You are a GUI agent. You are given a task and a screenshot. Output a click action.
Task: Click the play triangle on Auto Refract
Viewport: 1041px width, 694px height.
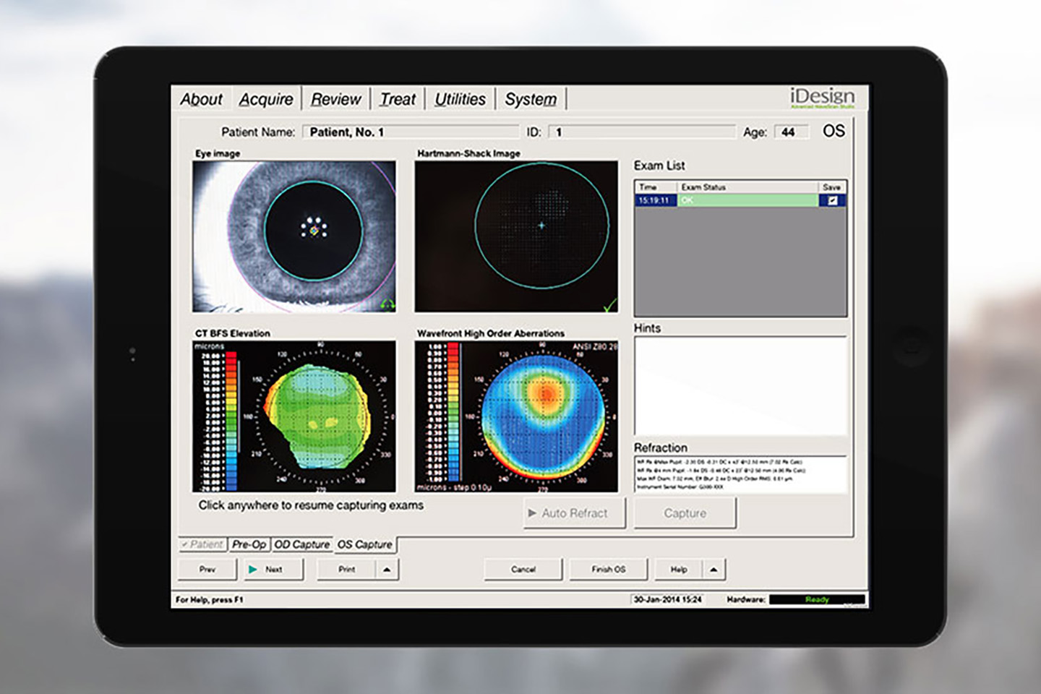click(532, 513)
